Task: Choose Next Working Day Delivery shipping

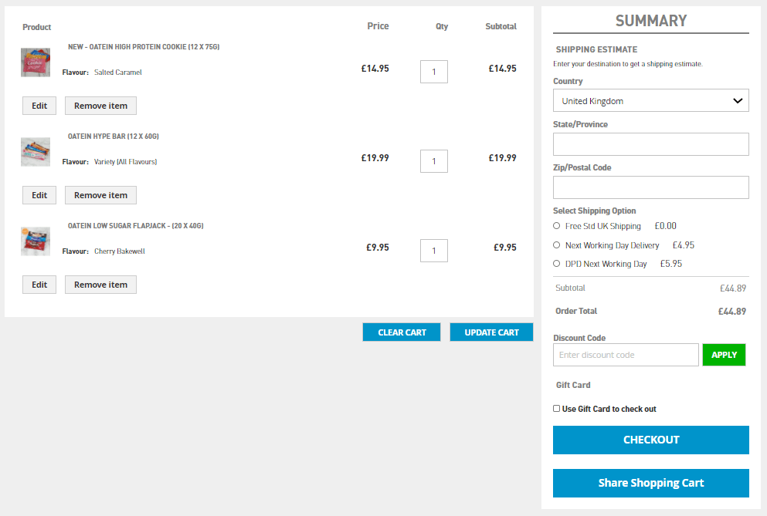Action: tap(557, 245)
